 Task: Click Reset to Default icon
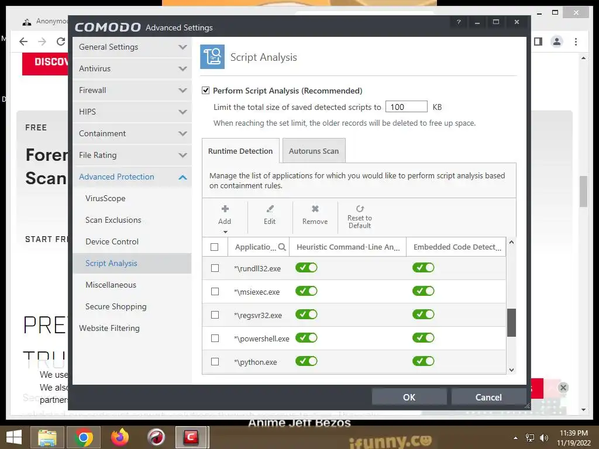(360, 209)
